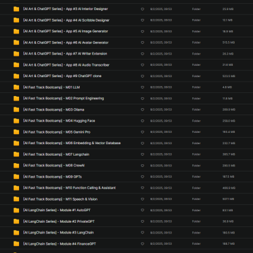
Task: Select name text '[AI Fast Track Bootcamp] - M08 CrewAI'
Action: click(x=54, y=165)
